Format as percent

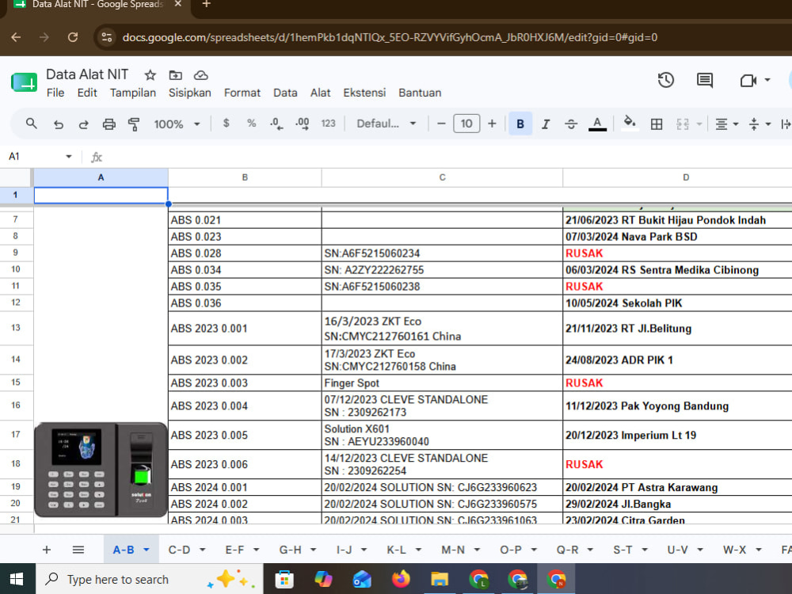pyautogui.click(x=252, y=124)
